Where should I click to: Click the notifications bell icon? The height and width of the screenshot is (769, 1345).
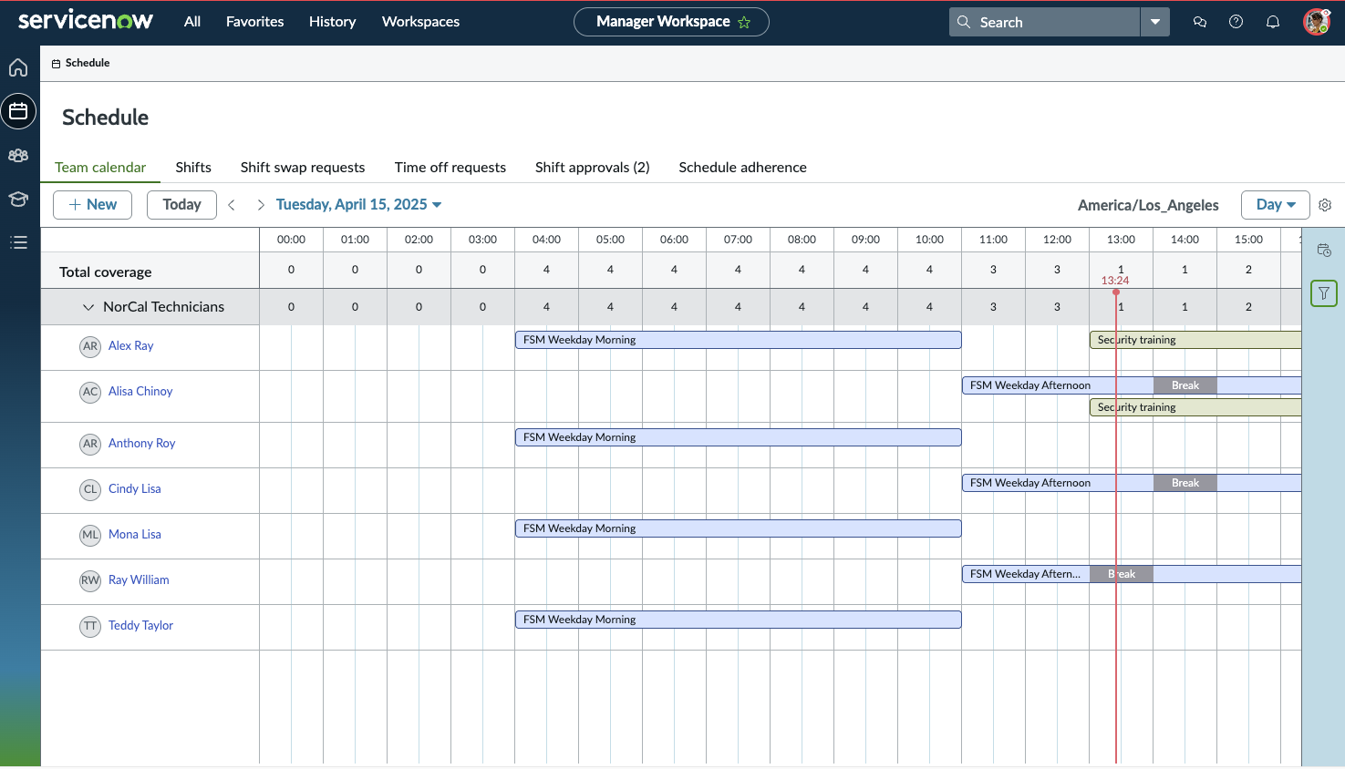pyautogui.click(x=1273, y=22)
